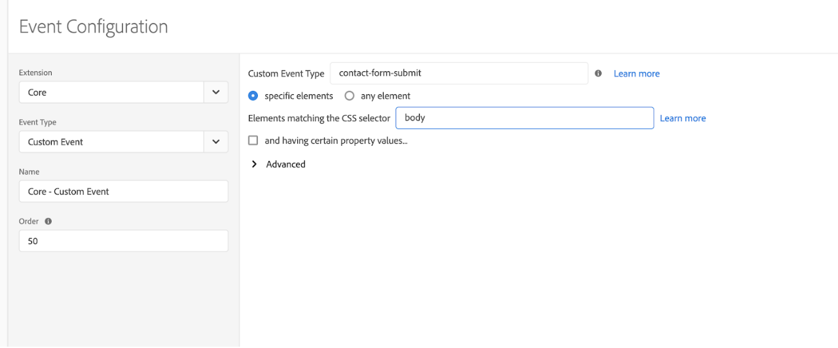This screenshot has height=348, width=838.
Task: Click the 'Advanced' label text
Action: point(285,164)
